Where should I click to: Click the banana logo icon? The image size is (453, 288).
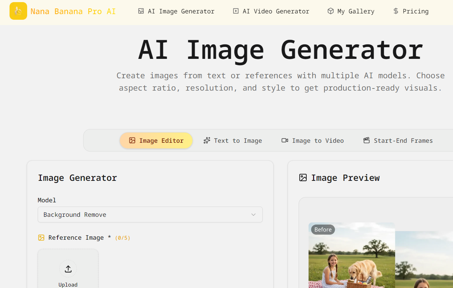pyautogui.click(x=18, y=11)
